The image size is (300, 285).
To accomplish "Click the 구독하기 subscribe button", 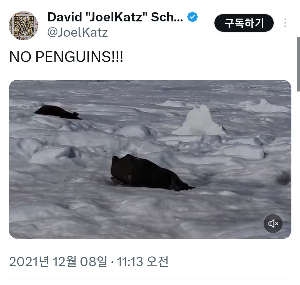I will [244, 23].
